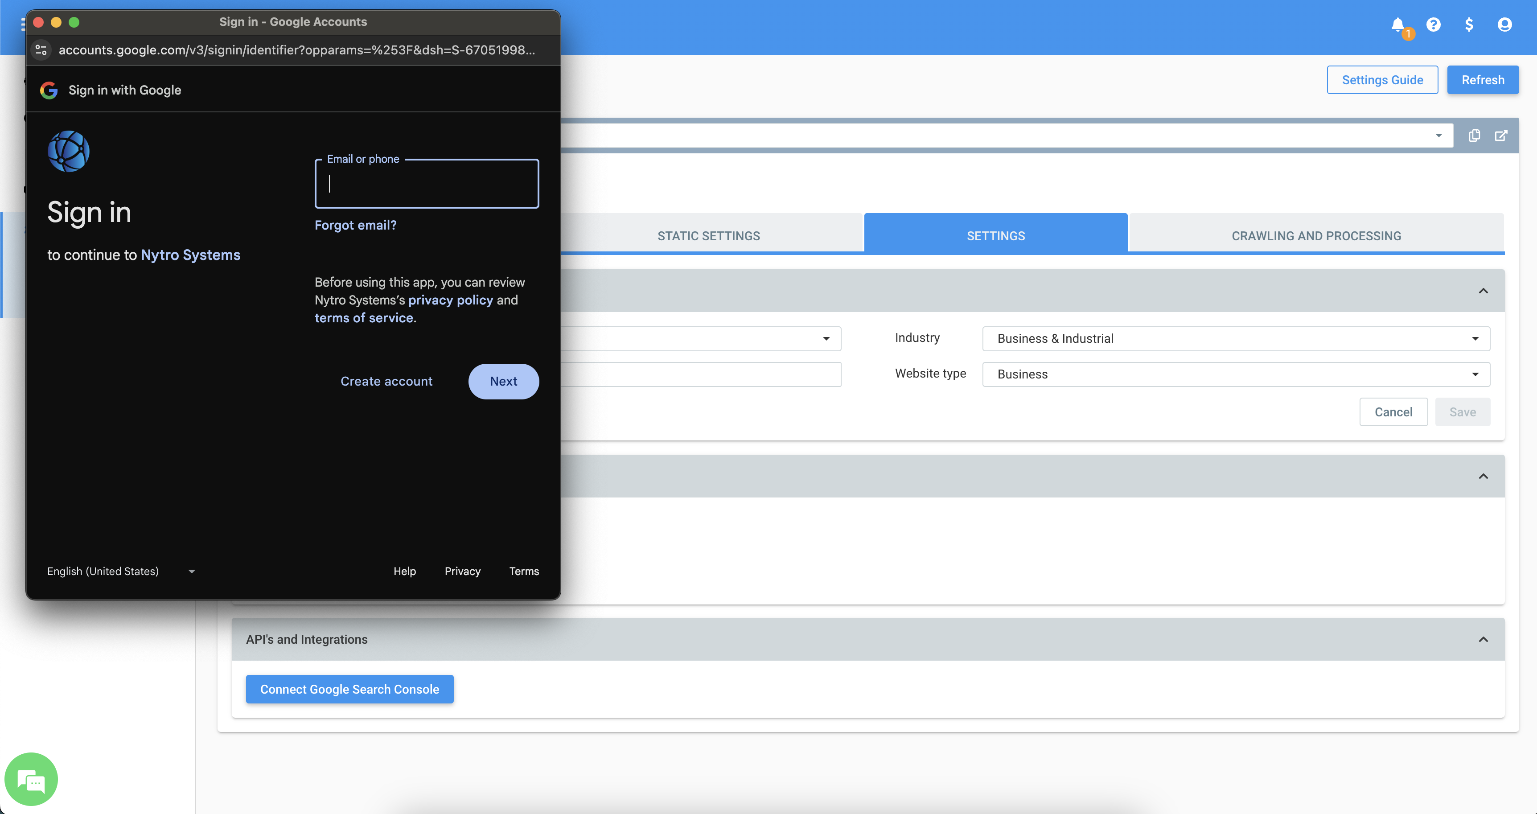Connect Google Search Console

[x=349, y=689]
